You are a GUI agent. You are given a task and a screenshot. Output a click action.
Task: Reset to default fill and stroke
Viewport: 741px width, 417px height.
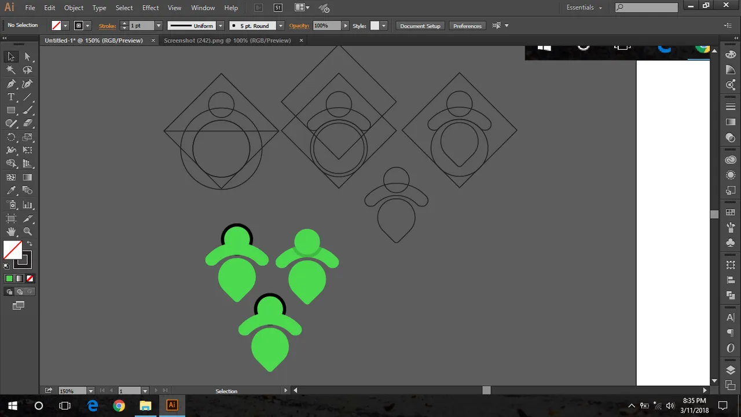(x=6, y=266)
